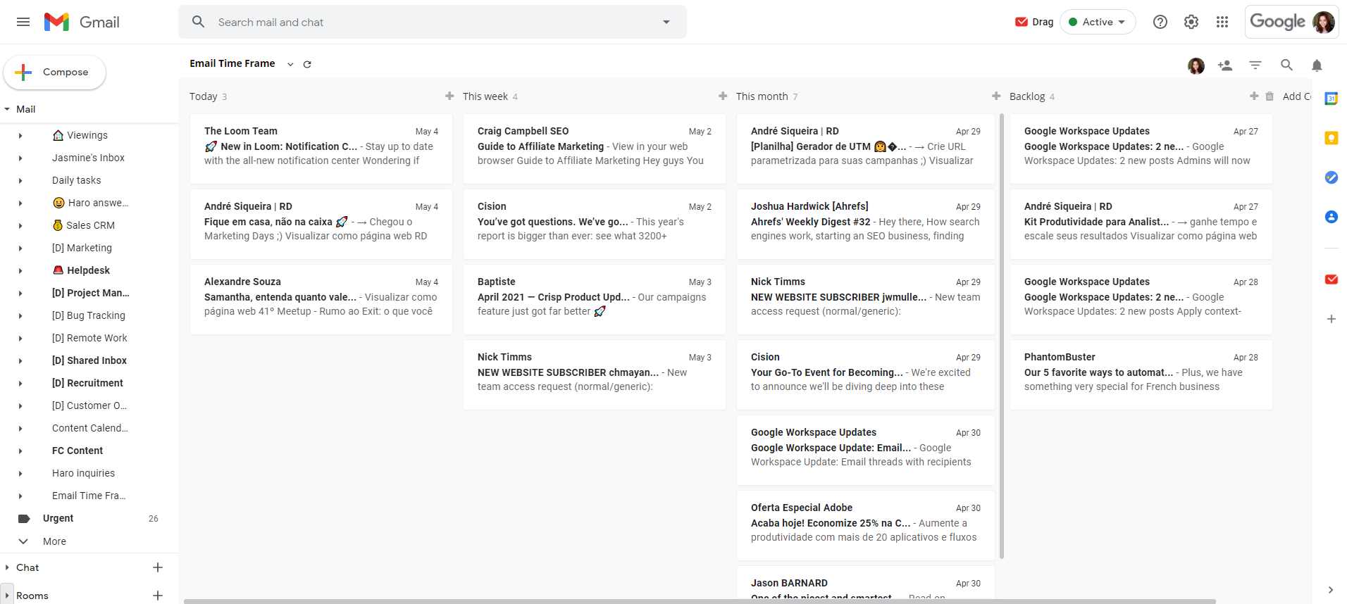
Task: Show More labels
Action: (54, 541)
